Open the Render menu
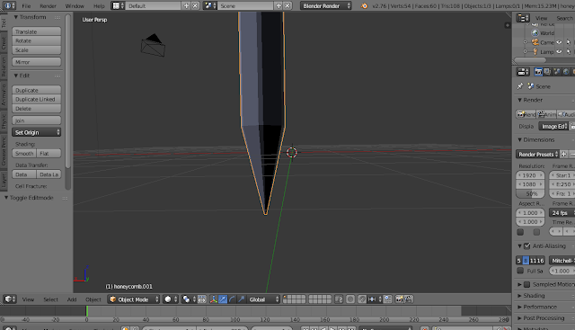This screenshot has height=330, width=575. pyautogui.click(x=48, y=6)
